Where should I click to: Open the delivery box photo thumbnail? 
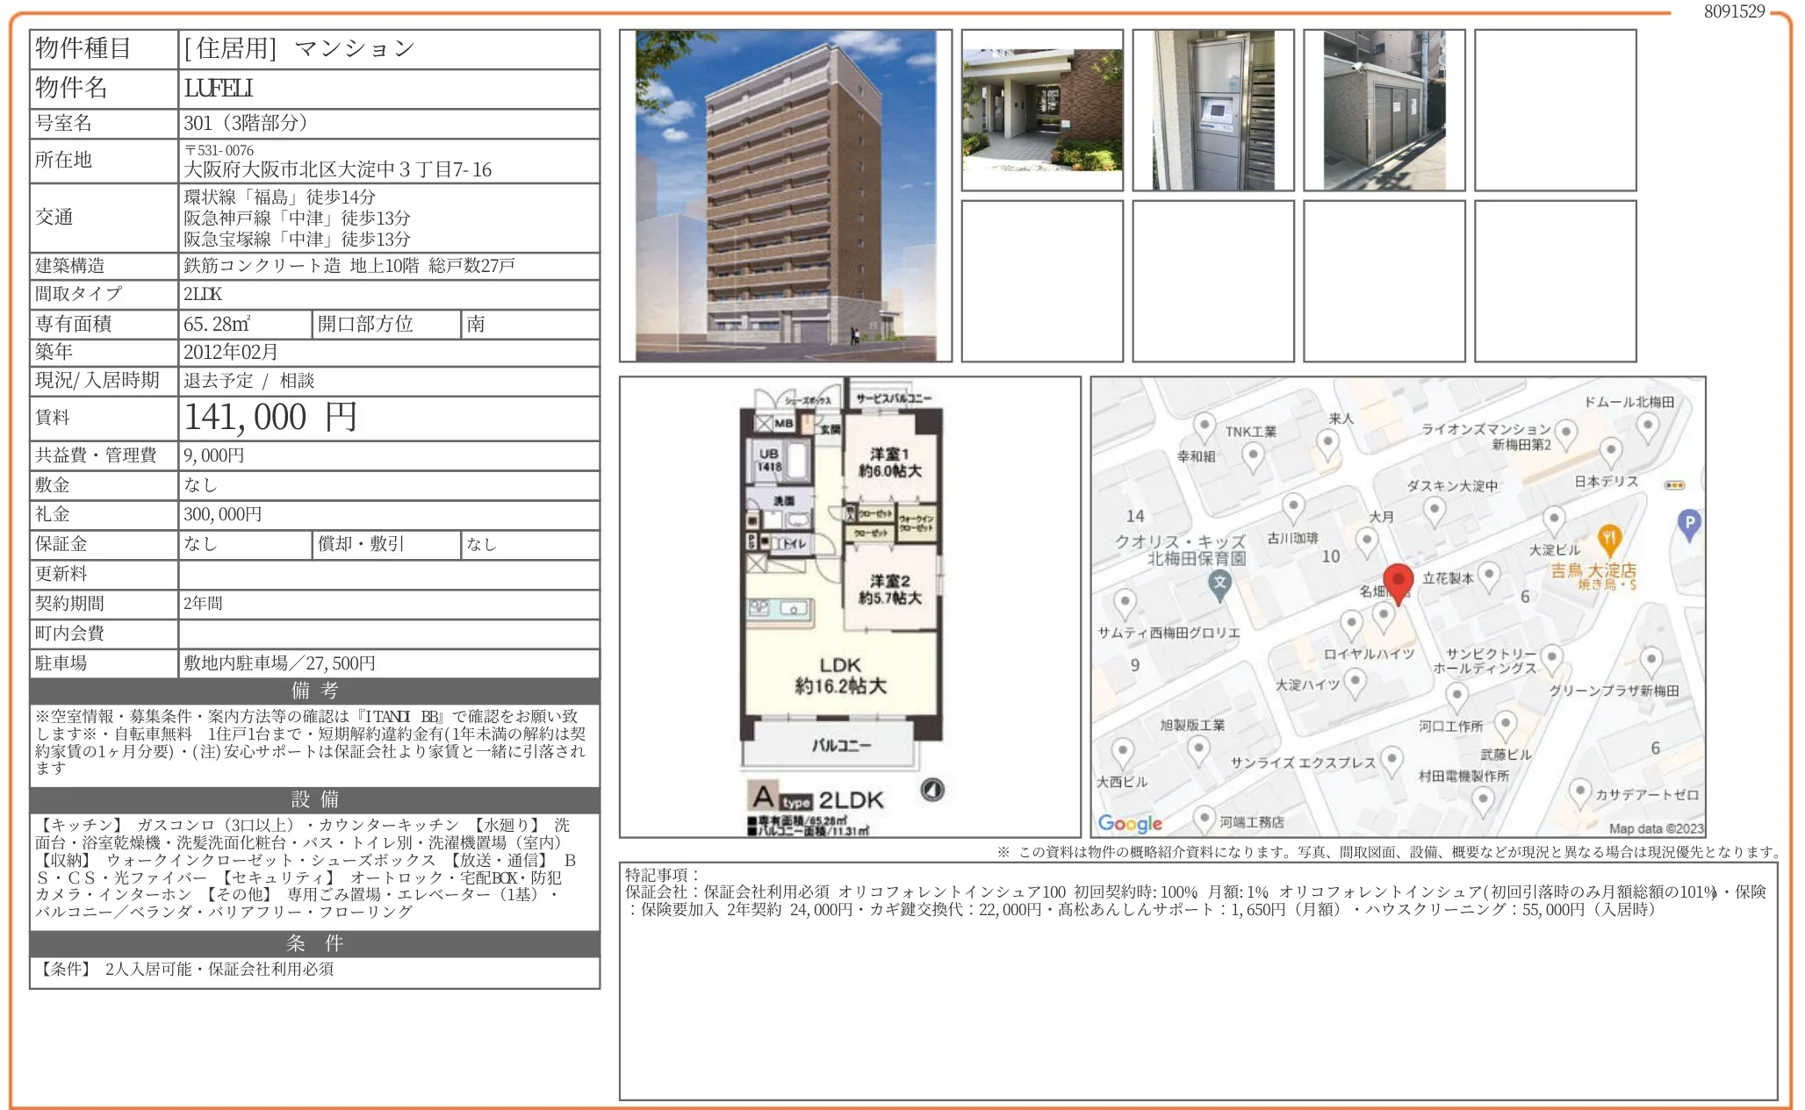(x=1212, y=110)
